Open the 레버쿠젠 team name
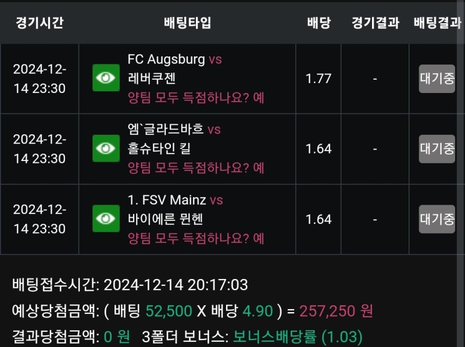The image size is (465, 347). coord(151,78)
